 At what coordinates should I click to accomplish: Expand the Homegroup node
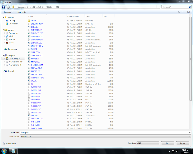click(3, 49)
